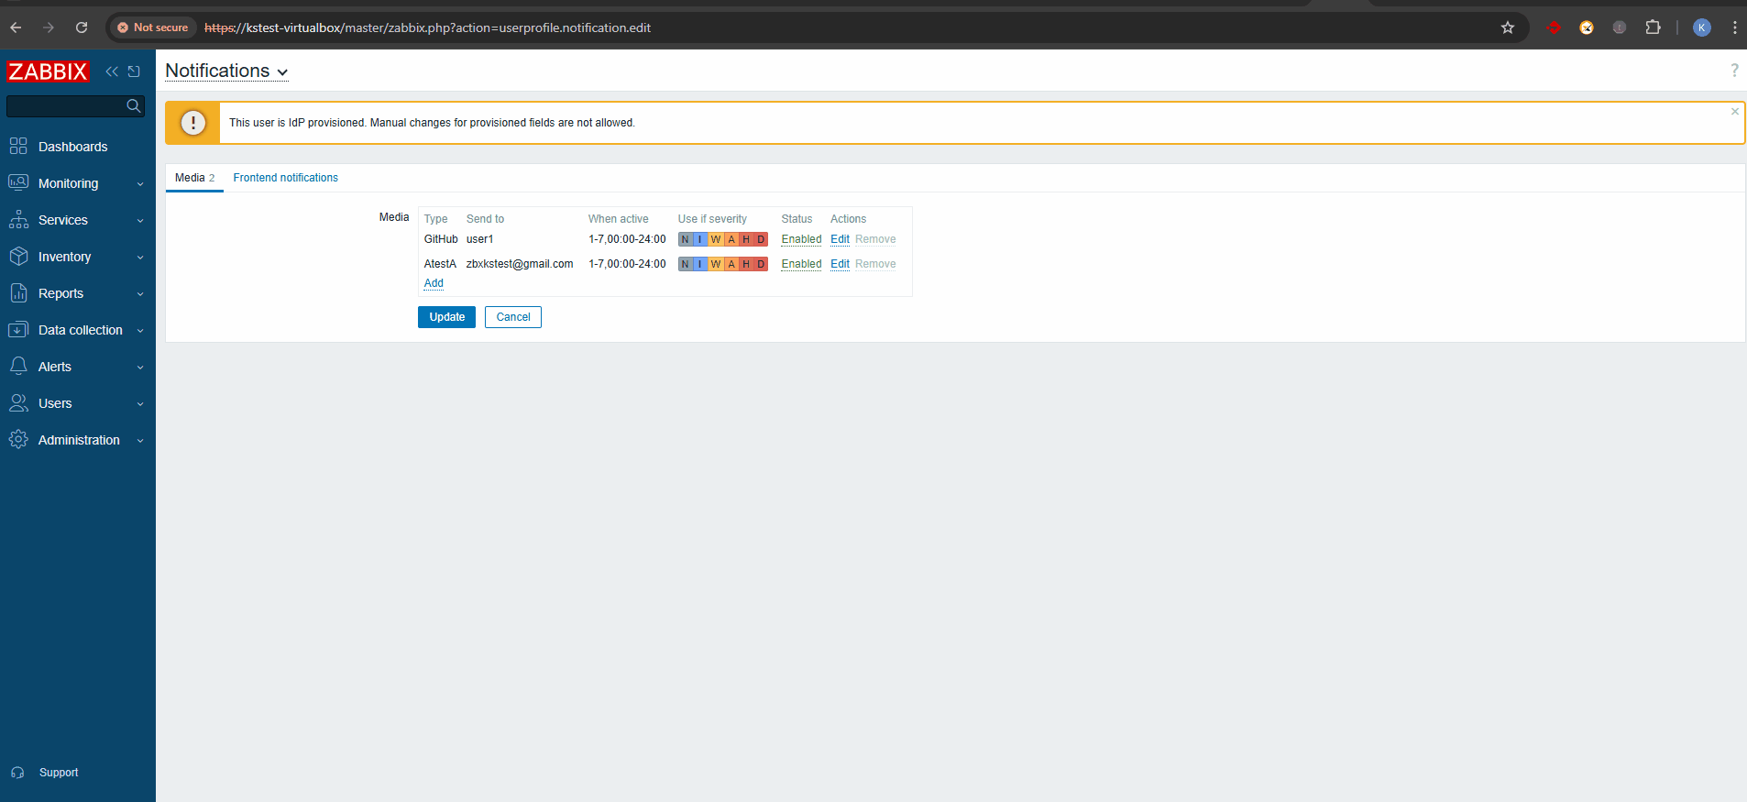The image size is (1747, 802).
Task: Expand the Reports menu chevron
Action: (x=140, y=293)
